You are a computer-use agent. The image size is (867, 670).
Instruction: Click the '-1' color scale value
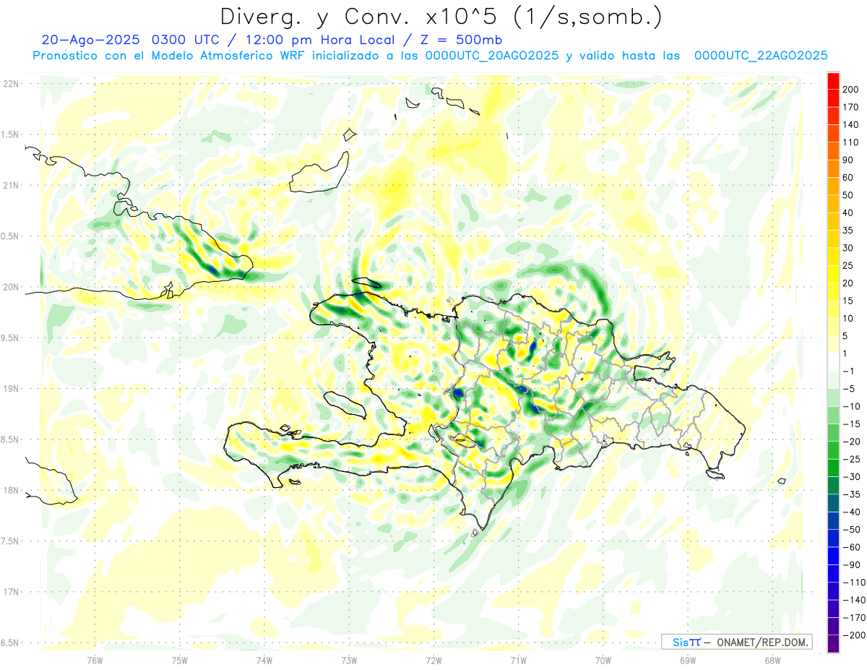click(x=849, y=371)
